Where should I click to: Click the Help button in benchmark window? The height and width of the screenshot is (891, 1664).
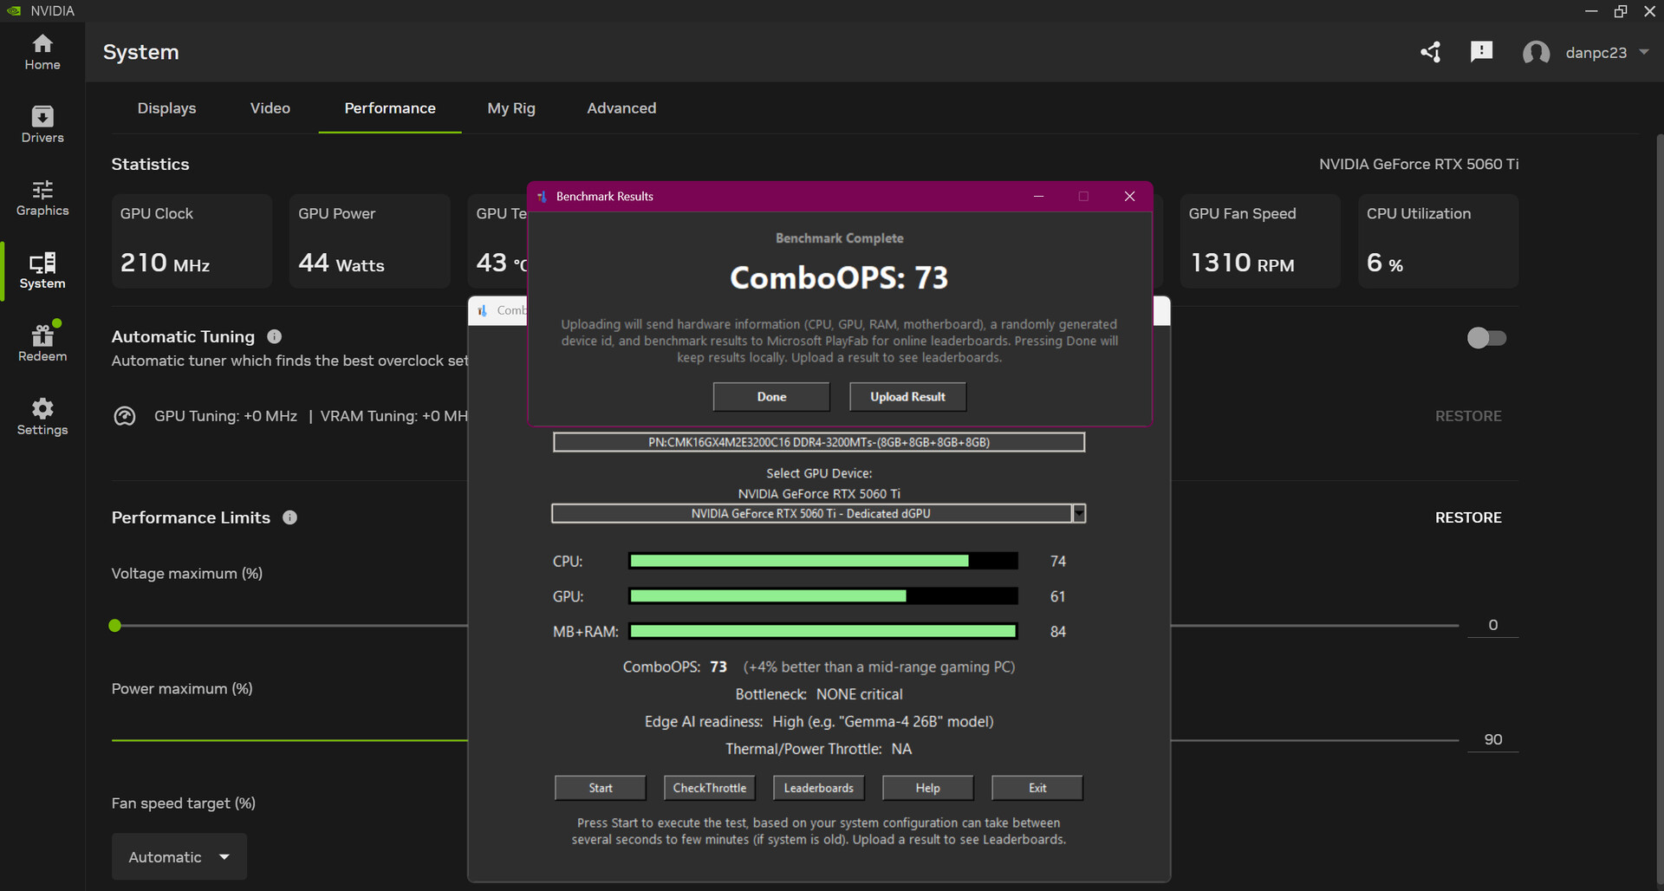coord(928,788)
